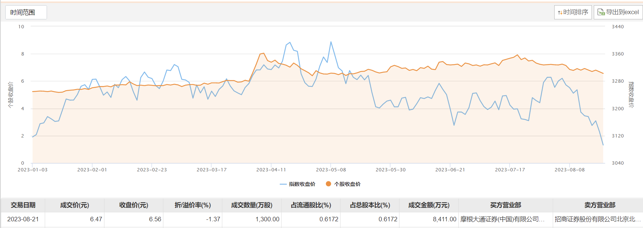
Task: Click x-axis label 2023-02-01
Action: click(x=92, y=170)
